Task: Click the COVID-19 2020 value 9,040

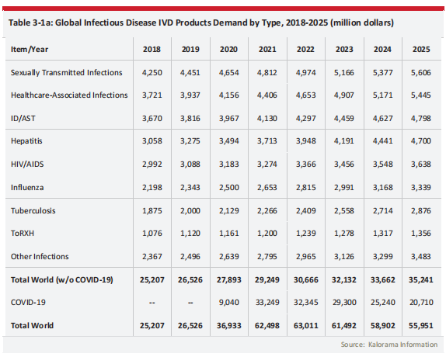Action: point(229,302)
